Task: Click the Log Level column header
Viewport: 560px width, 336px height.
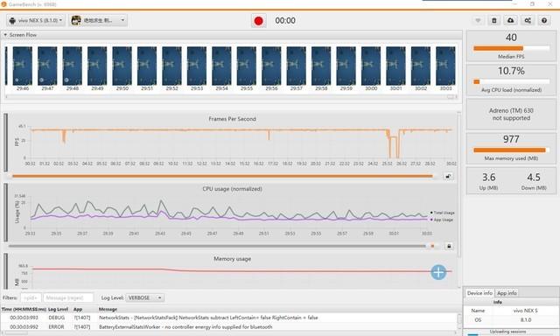Action: [58, 309]
